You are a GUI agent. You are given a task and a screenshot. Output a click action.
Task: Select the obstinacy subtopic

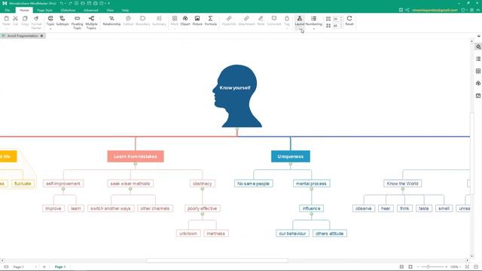(203, 184)
